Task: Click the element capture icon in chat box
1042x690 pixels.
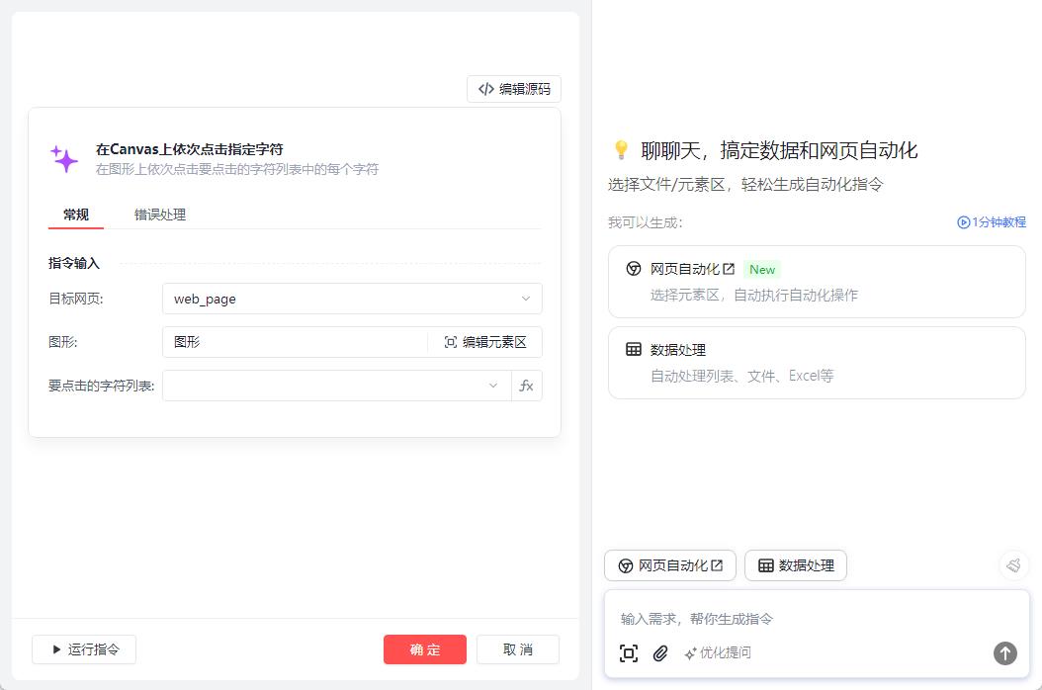Action: tap(629, 653)
